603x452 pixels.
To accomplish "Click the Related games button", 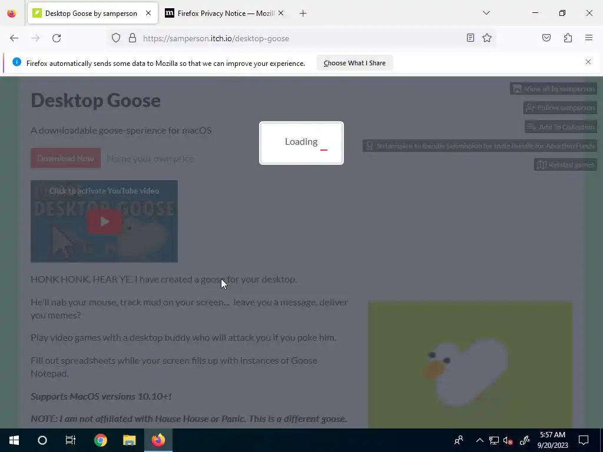I will click(565, 165).
